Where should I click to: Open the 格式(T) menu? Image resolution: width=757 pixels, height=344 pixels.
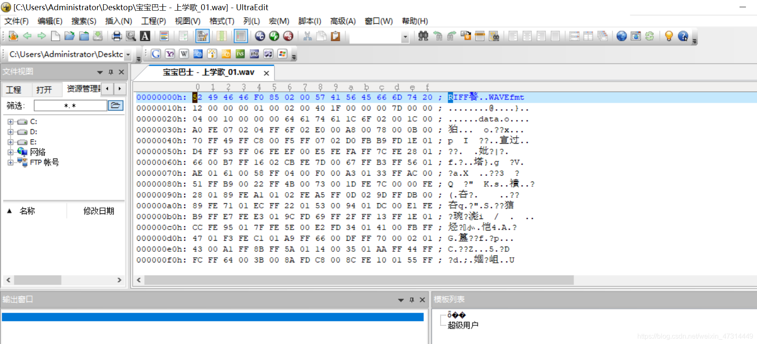(222, 21)
